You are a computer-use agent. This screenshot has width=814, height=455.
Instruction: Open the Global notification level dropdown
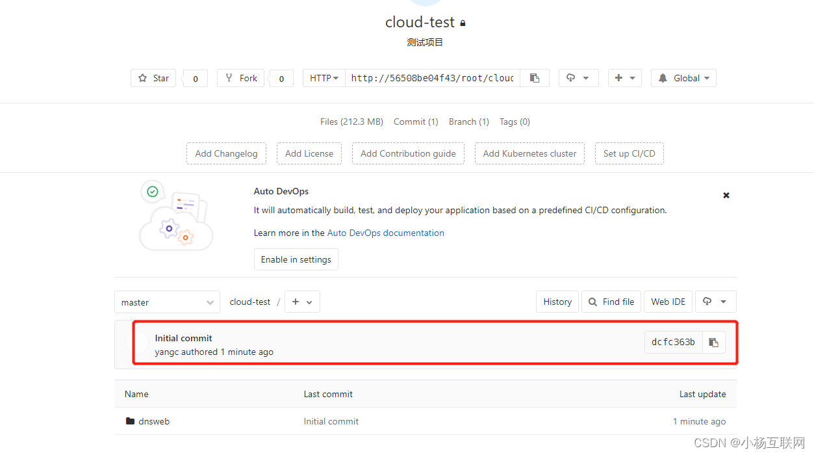tap(683, 77)
